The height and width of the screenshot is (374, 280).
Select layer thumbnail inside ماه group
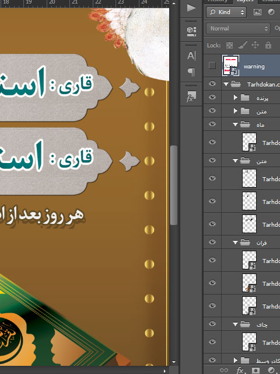click(249, 142)
